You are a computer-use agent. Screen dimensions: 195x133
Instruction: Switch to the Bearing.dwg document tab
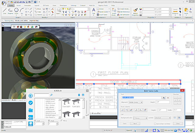click(x=9, y=21)
